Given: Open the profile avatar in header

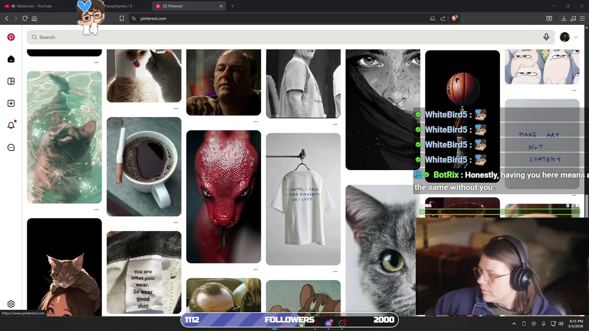Looking at the screenshot, I should tap(565, 37).
